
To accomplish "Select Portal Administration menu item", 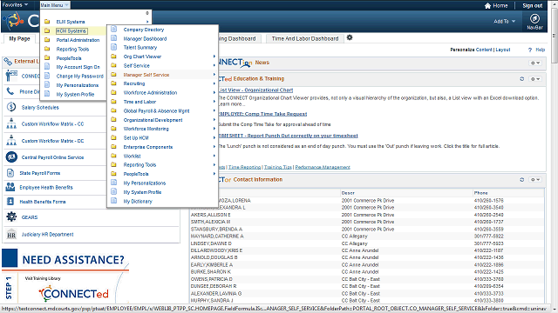I will point(78,40).
